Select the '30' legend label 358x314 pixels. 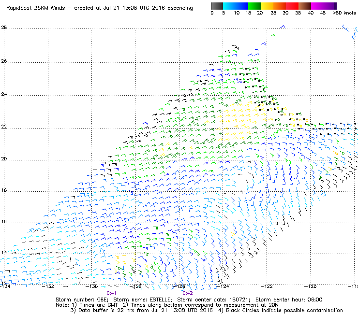[x=285, y=13]
